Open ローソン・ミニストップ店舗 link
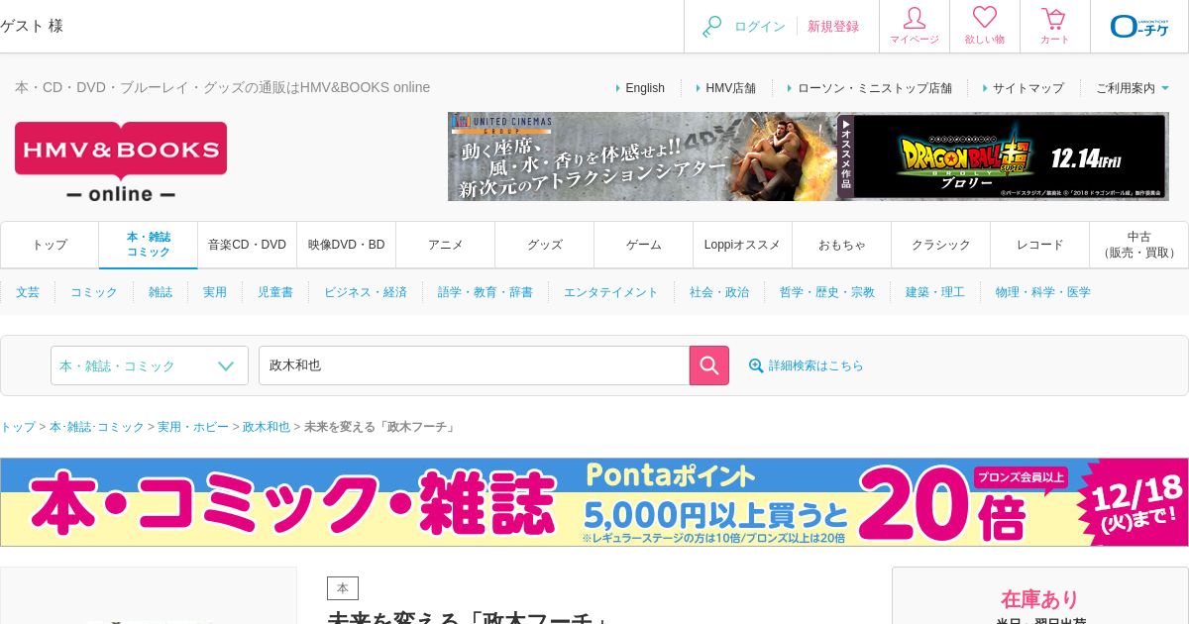This screenshot has width=1189, height=624. 874,88
